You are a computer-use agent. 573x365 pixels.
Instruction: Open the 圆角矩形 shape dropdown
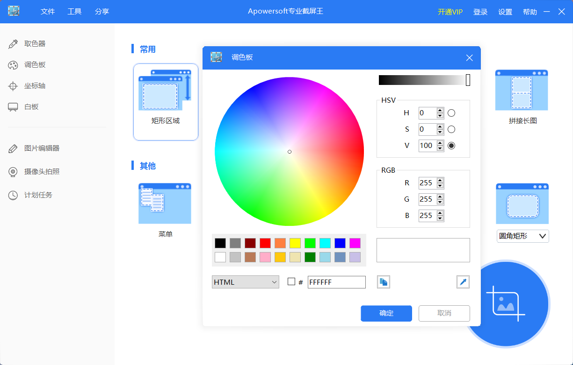coord(522,236)
